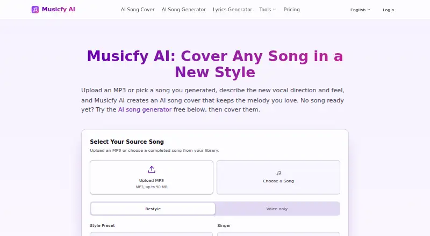Click the Musicfy AI music note logo icon
This screenshot has width=430, height=236.
coord(35,10)
